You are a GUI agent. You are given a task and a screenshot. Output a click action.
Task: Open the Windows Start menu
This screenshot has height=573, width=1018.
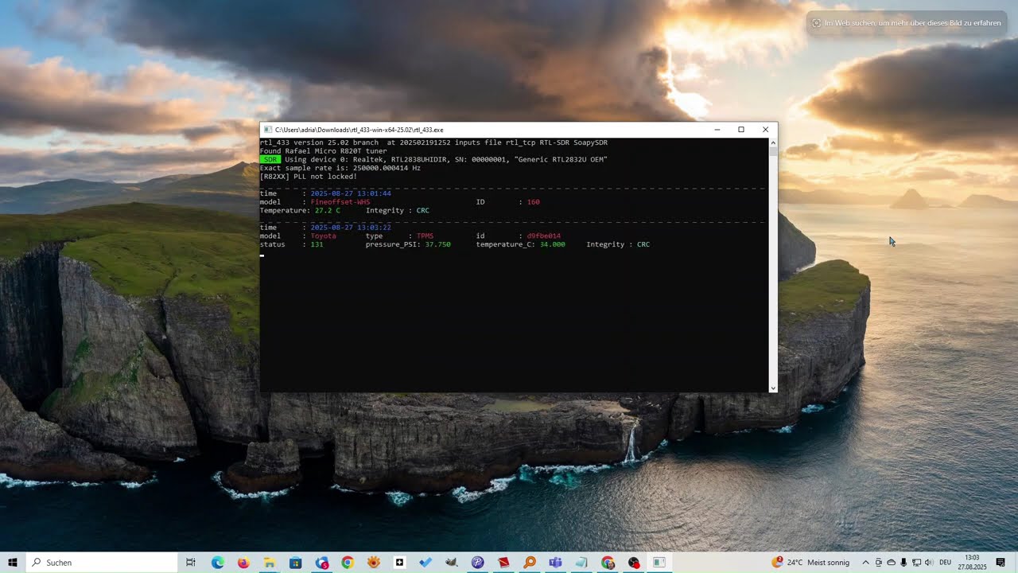13,563
